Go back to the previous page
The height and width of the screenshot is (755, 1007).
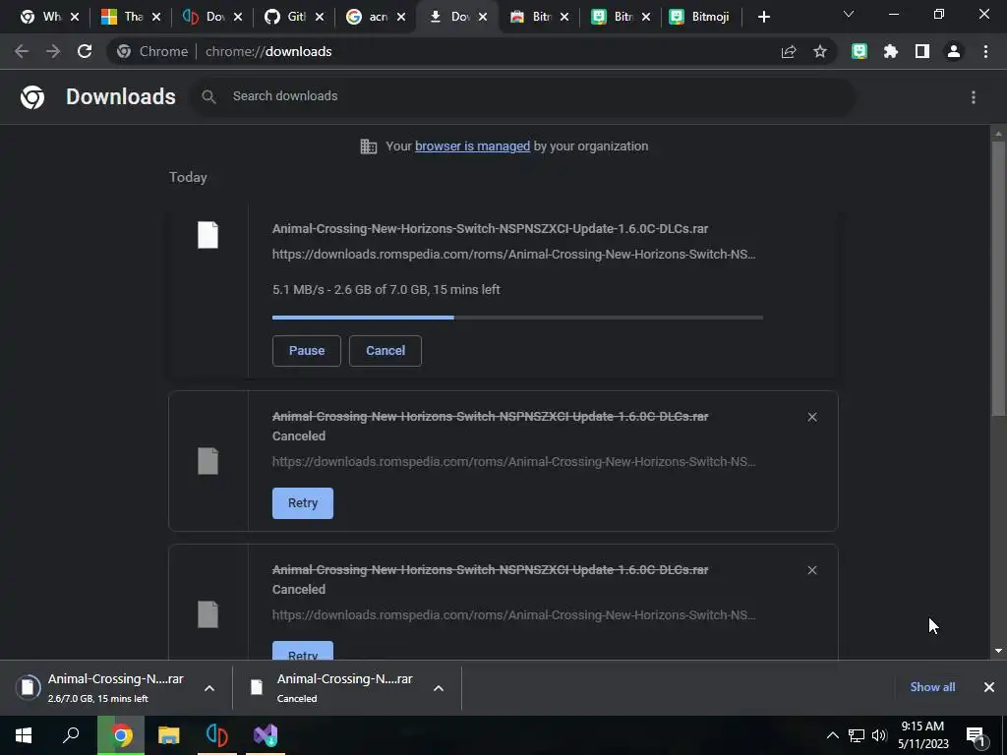tap(22, 51)
